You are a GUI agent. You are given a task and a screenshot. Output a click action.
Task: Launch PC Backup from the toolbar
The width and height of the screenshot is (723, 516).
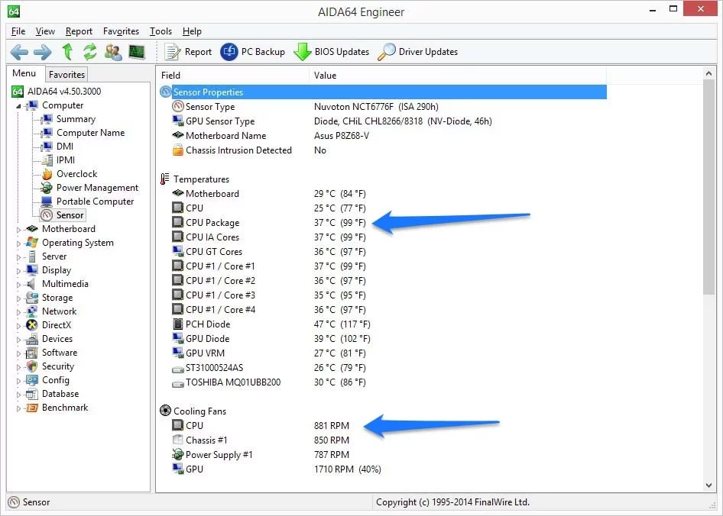[x=252, y=51]
